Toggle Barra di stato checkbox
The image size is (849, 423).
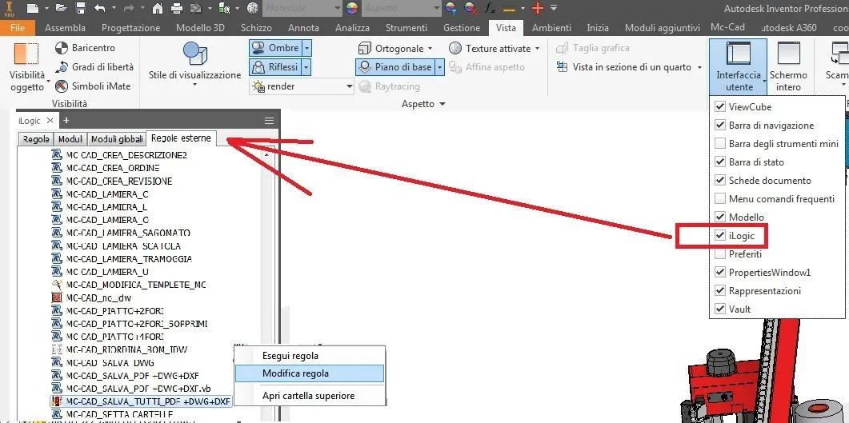(719, 162)
